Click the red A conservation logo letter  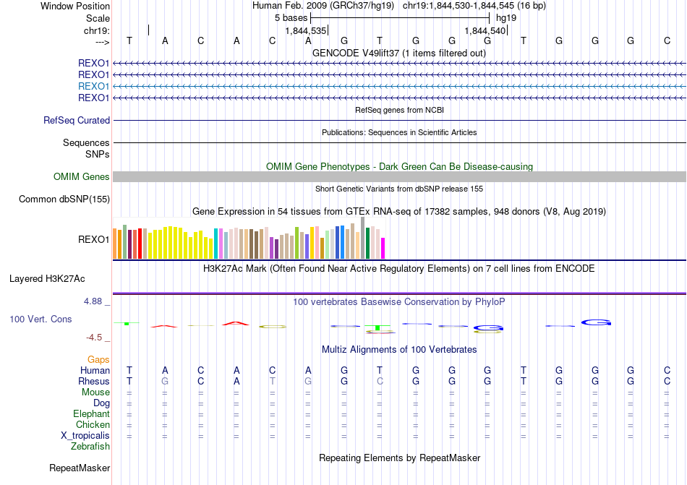point(236,324)
